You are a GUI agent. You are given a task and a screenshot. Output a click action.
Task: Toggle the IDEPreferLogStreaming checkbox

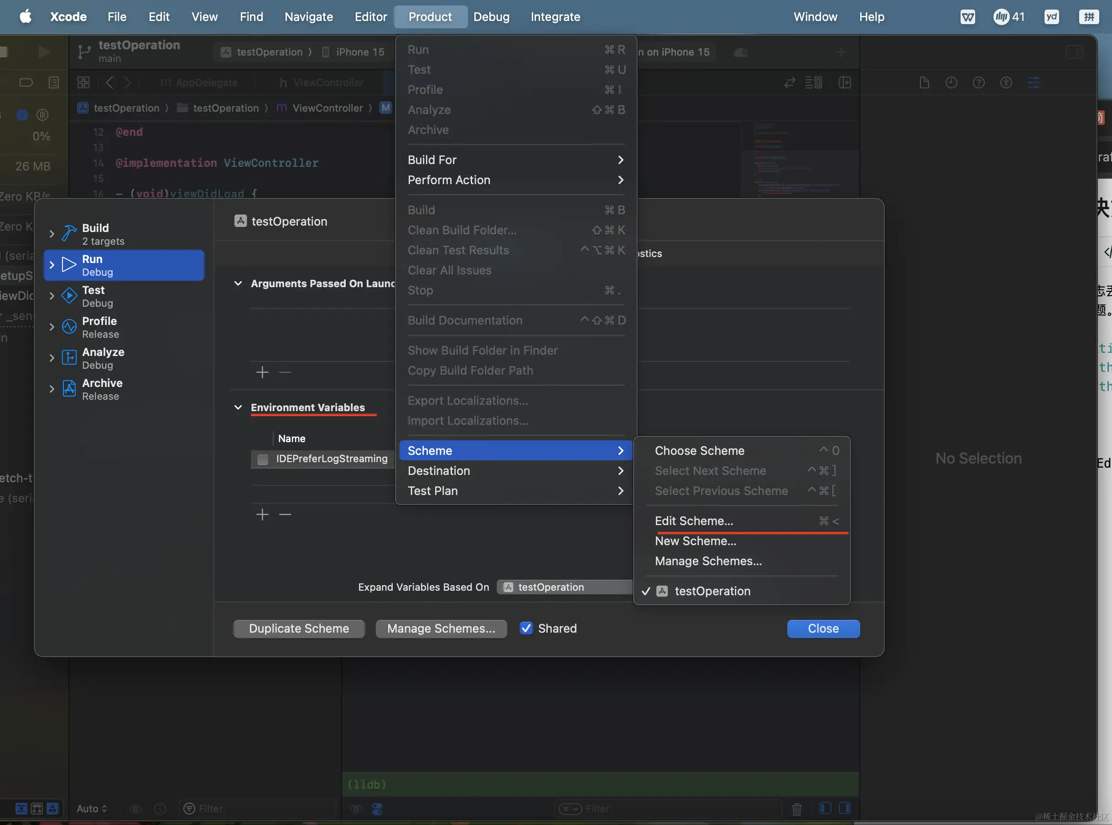coord(262,459)
